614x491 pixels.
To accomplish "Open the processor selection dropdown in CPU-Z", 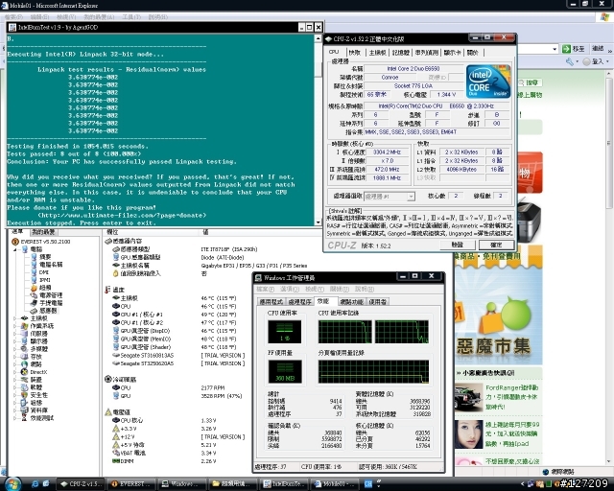I will (x=411, y=197).
